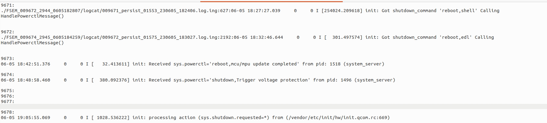
Task: Click the line label "9674:"
Action: pyautogui.click(x=8, y=75)
